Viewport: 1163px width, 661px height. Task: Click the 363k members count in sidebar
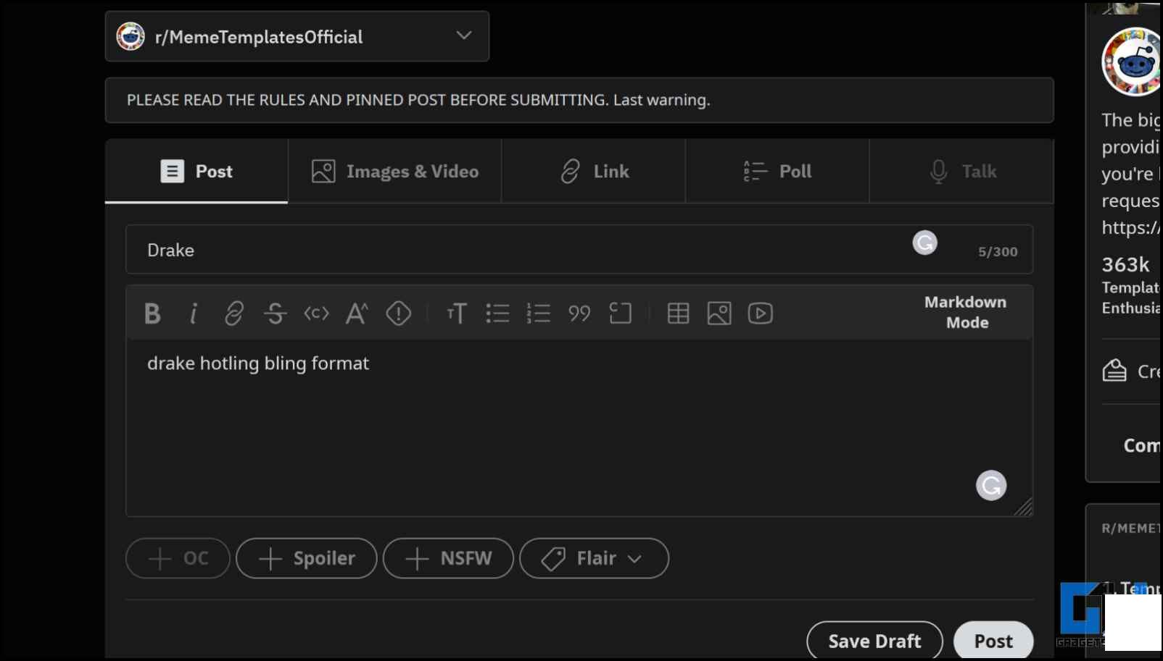click(x=1125, y=264)
